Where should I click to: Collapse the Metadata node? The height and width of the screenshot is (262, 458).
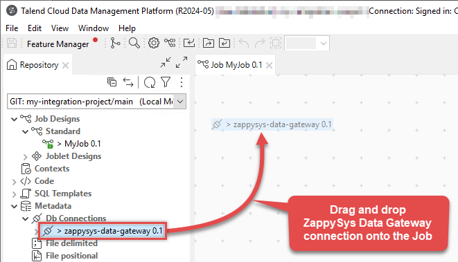tap(14, 206)
